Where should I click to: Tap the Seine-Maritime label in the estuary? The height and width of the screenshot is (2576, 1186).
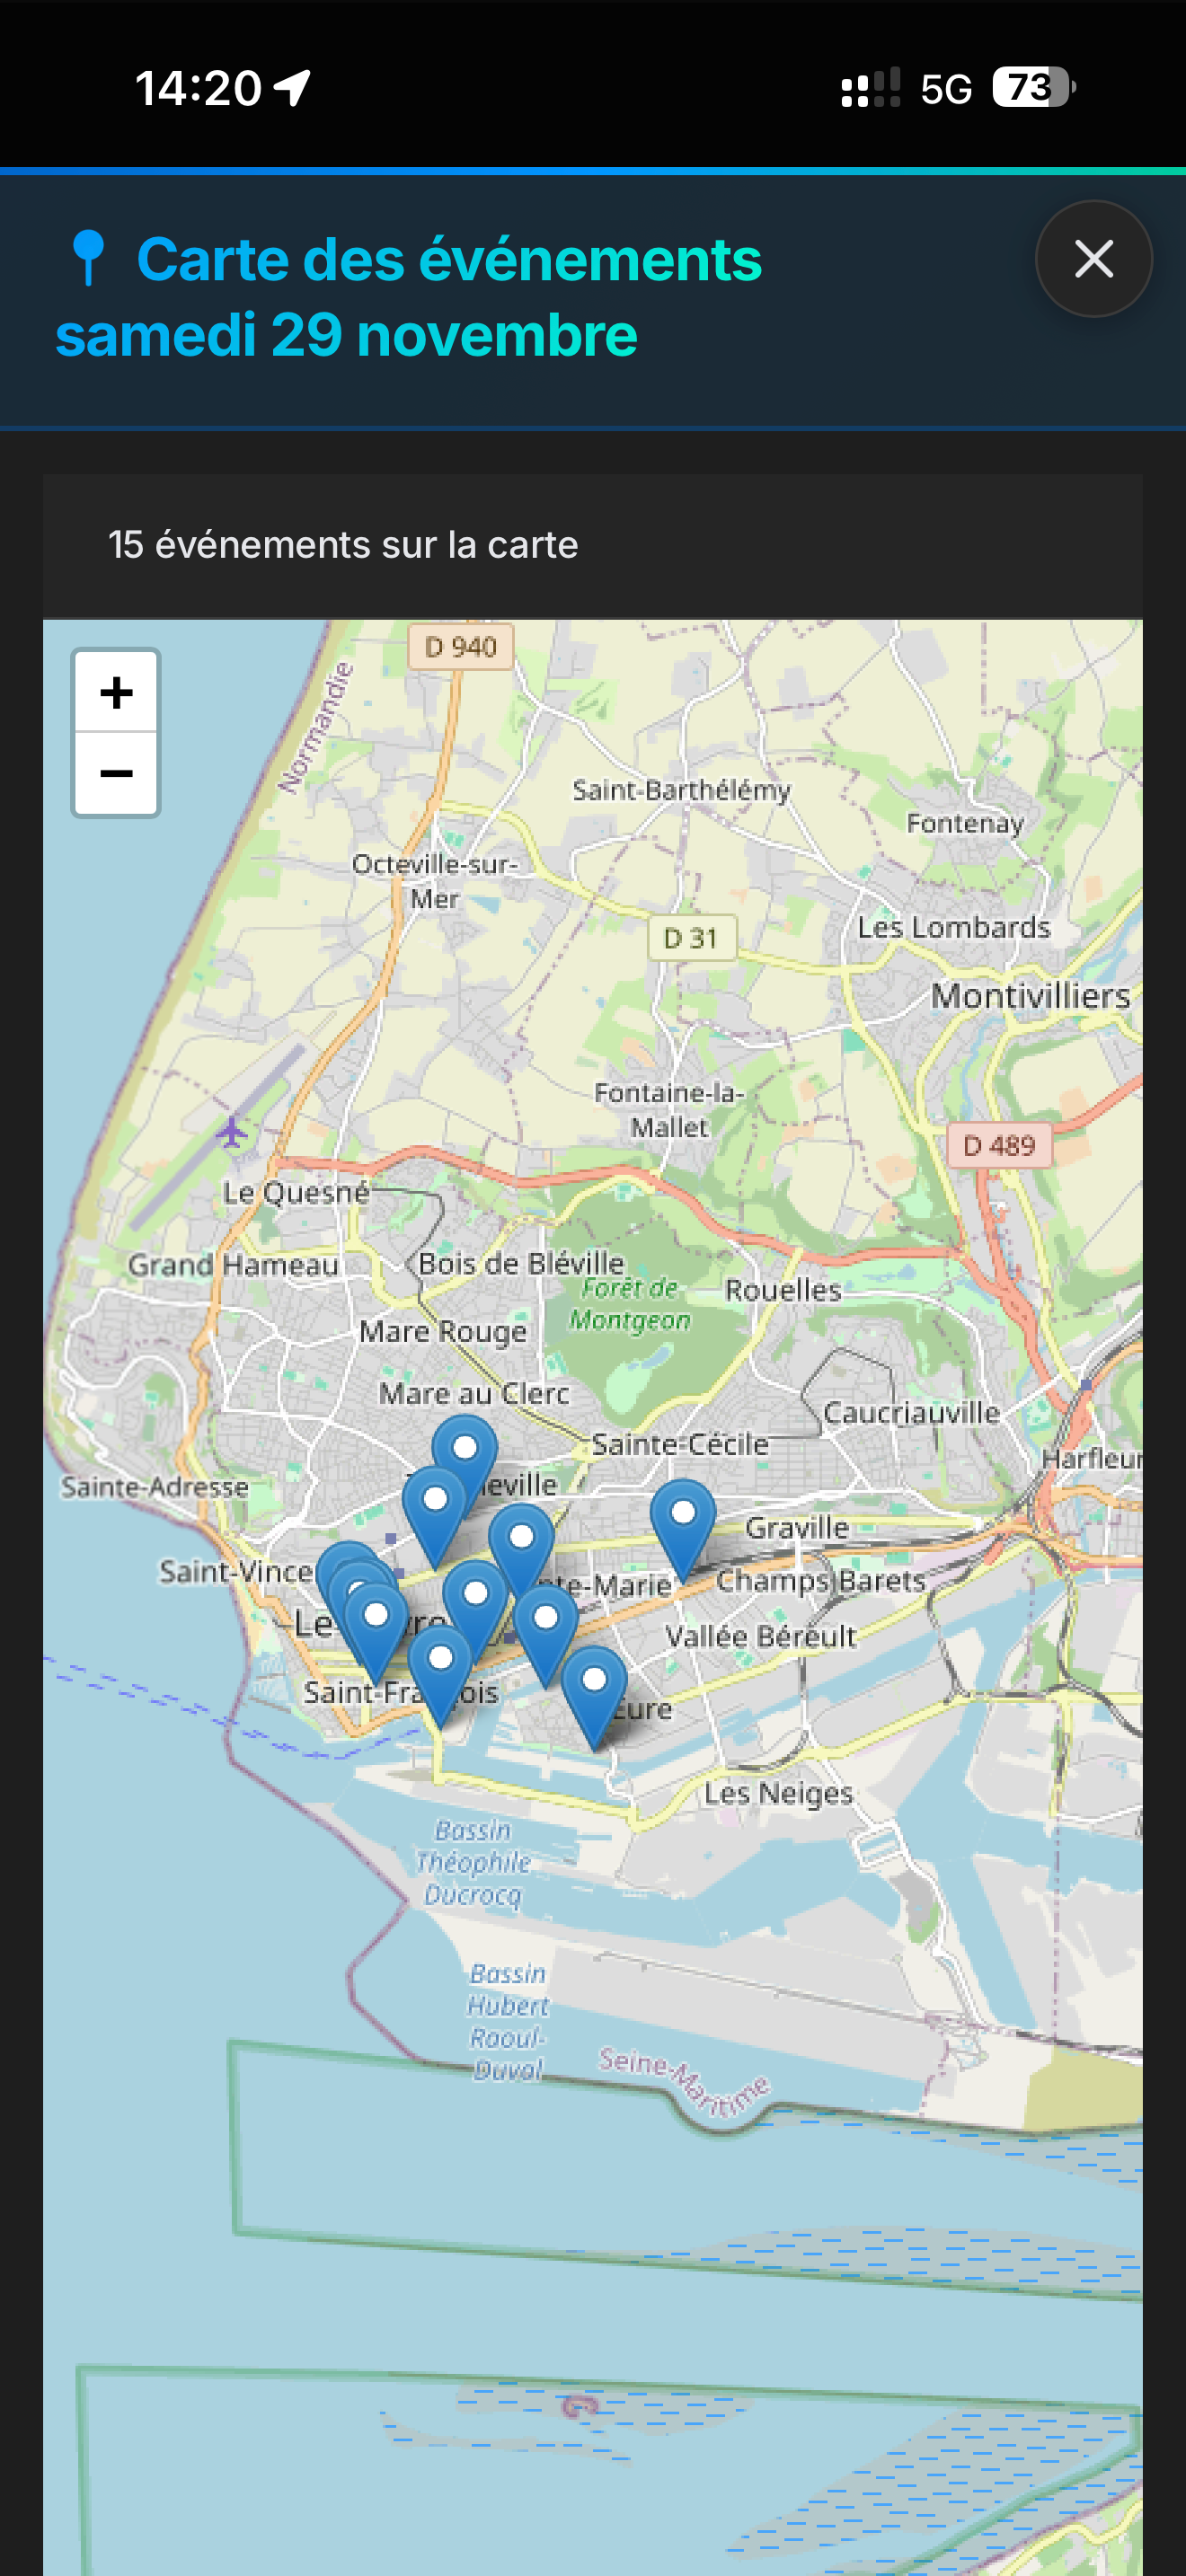pyautogui.click(x=685, y=2083)
